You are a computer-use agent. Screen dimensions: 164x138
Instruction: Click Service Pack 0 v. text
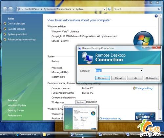tap(60, 41)
